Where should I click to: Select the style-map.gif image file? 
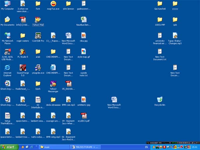click(x=84, y=53)
